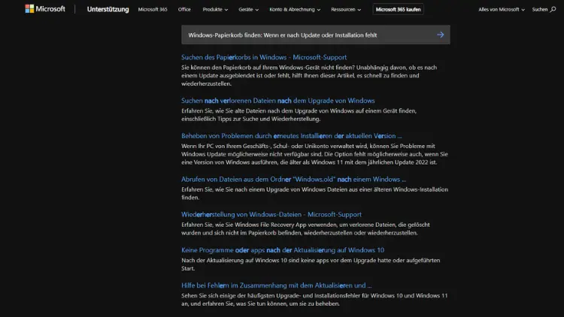The height and width of the screenshot is (317, 564).
Task: Open the Office menu item
Action: [184, 9]
